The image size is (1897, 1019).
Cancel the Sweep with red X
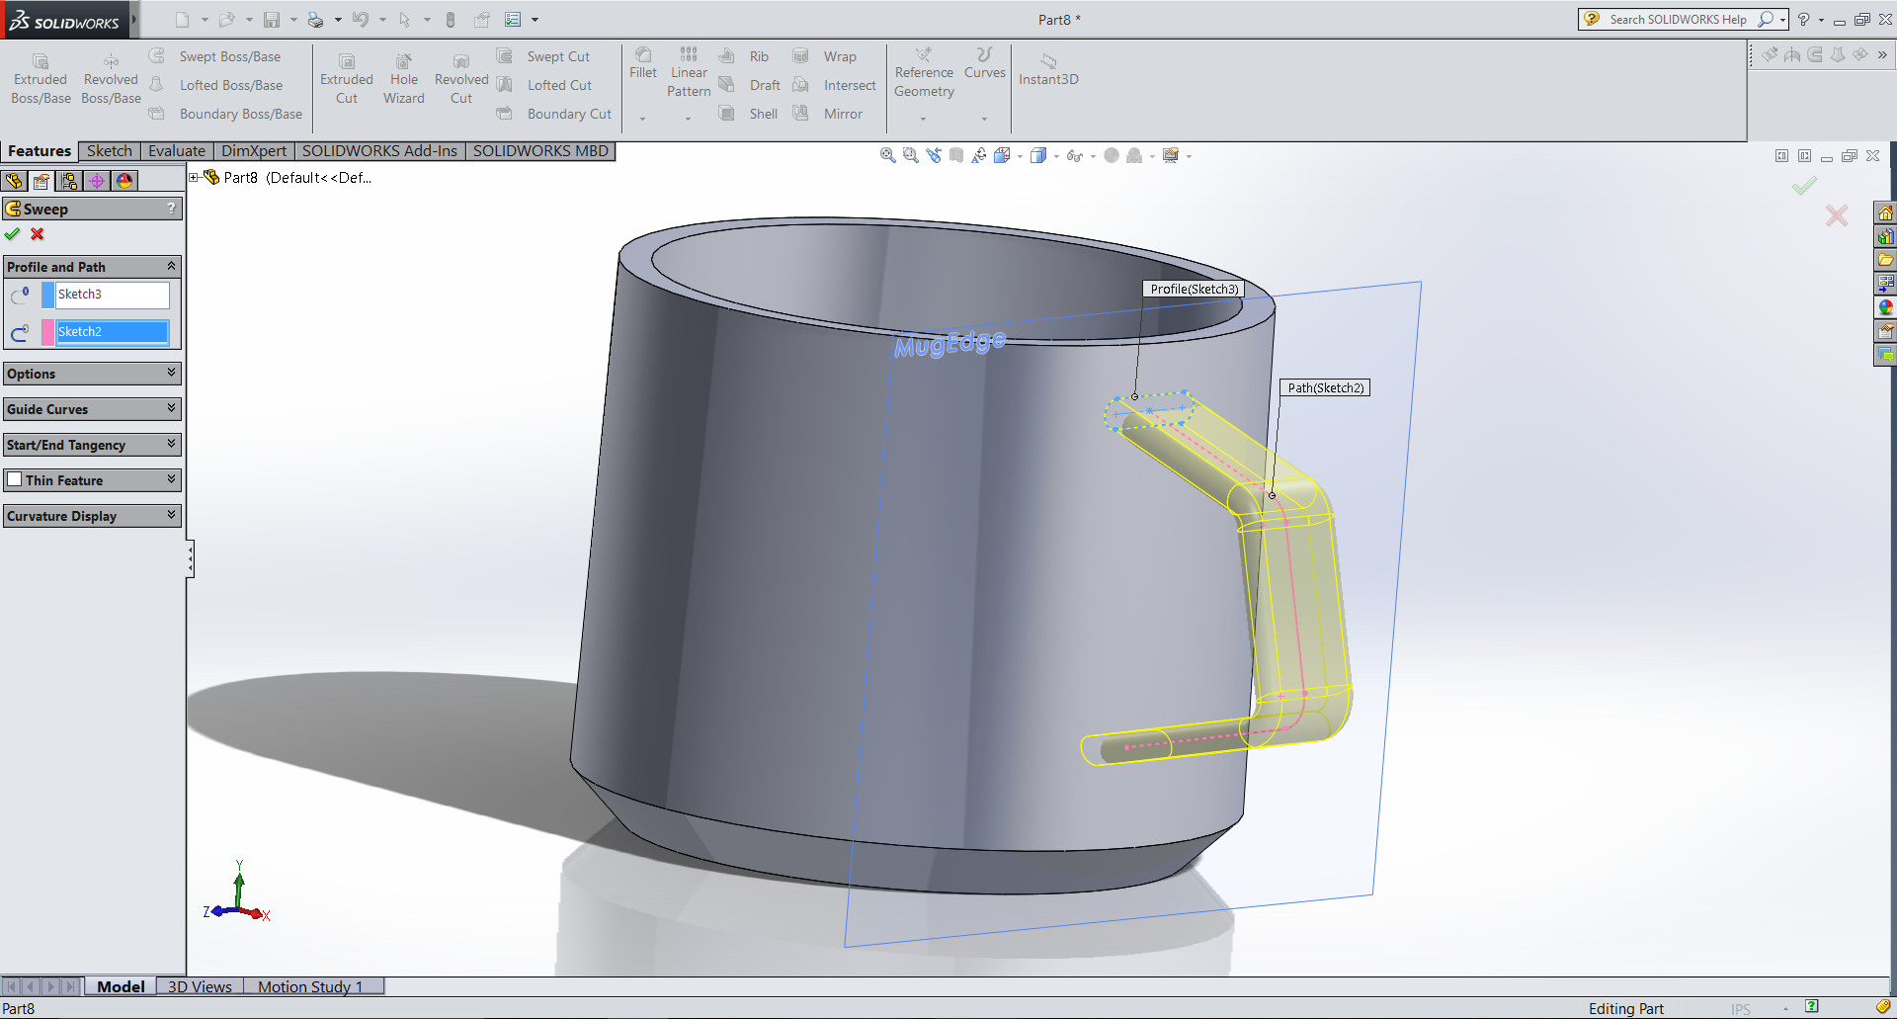(x=38, y=234)
